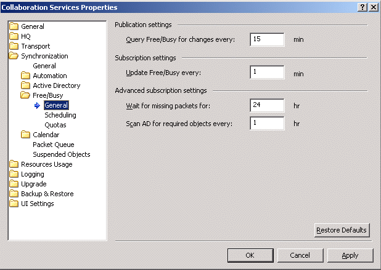
Task: Click the UI Settings folder icon
Action: (14, 204)
